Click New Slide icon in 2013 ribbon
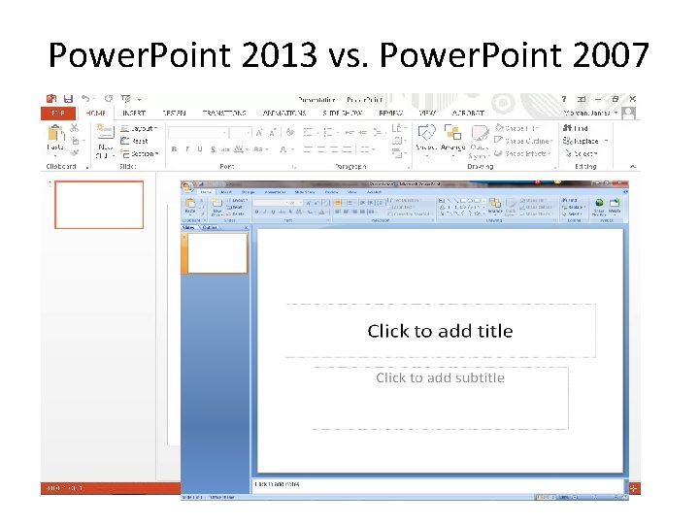The image size is (699, 524). coord(105,131)
